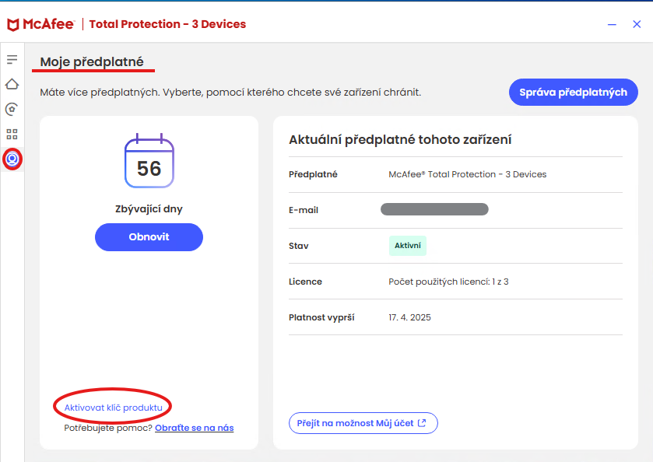Click Aktuální předplatné tohoto zařízení heading
The height and width of the screenshot is (462, 653).
pyautogui.click(x=400, y=139)
